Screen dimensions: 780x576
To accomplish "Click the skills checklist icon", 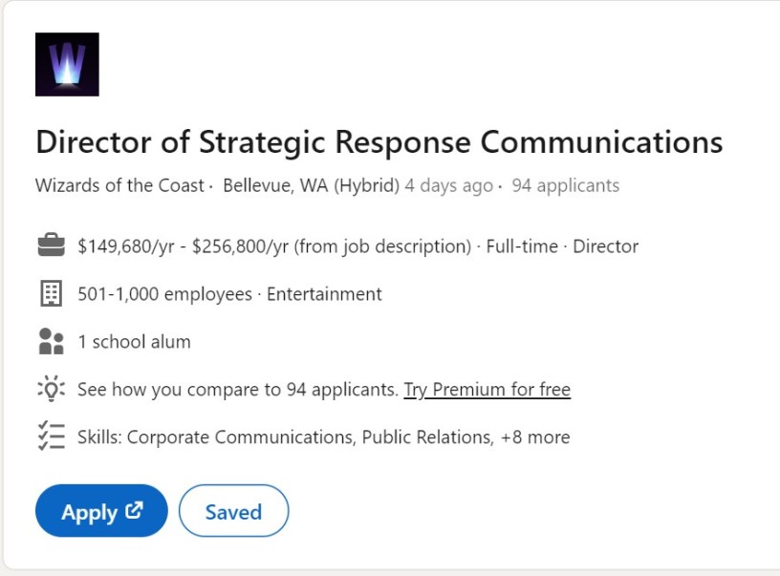I will (x=51, y=437).
